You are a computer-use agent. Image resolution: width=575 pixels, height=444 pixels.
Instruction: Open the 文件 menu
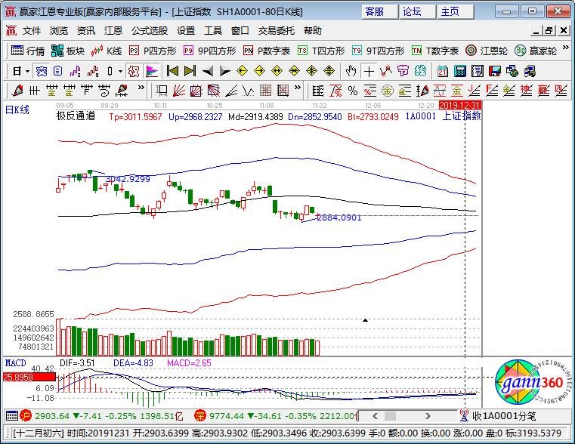tap(32, 31)
